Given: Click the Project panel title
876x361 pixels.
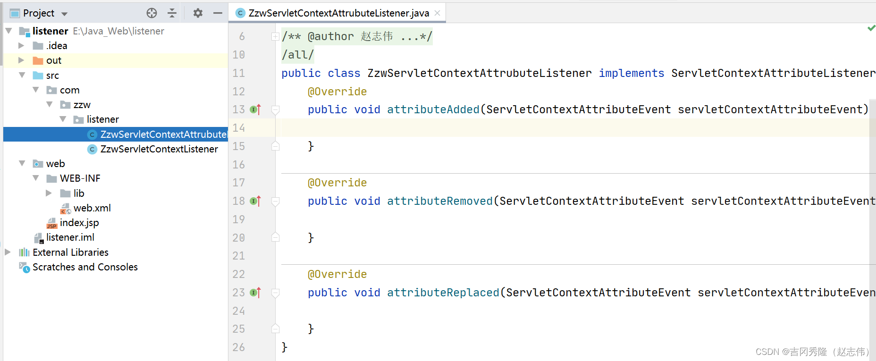Looking at the screenshot, I should tap(39, 13).
